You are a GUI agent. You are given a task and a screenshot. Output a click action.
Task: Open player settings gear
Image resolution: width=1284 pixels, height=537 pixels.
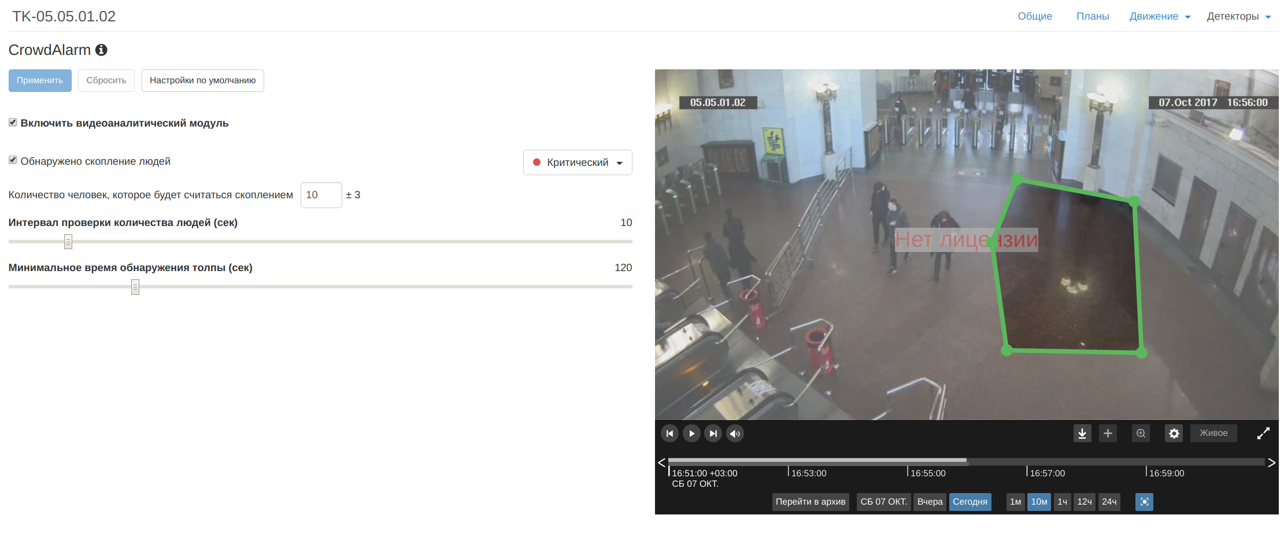[x=1174, y=434]
